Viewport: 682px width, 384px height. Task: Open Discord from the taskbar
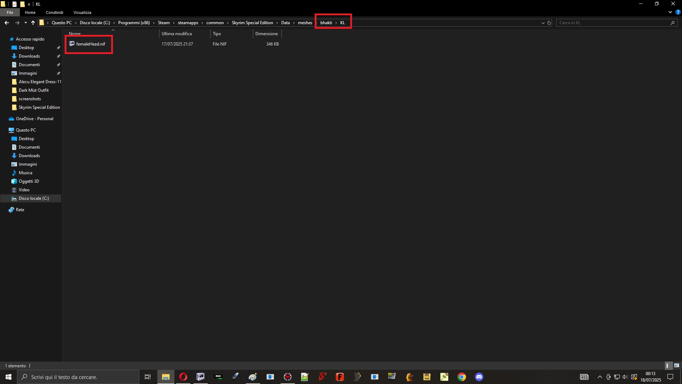coord(479,377)
